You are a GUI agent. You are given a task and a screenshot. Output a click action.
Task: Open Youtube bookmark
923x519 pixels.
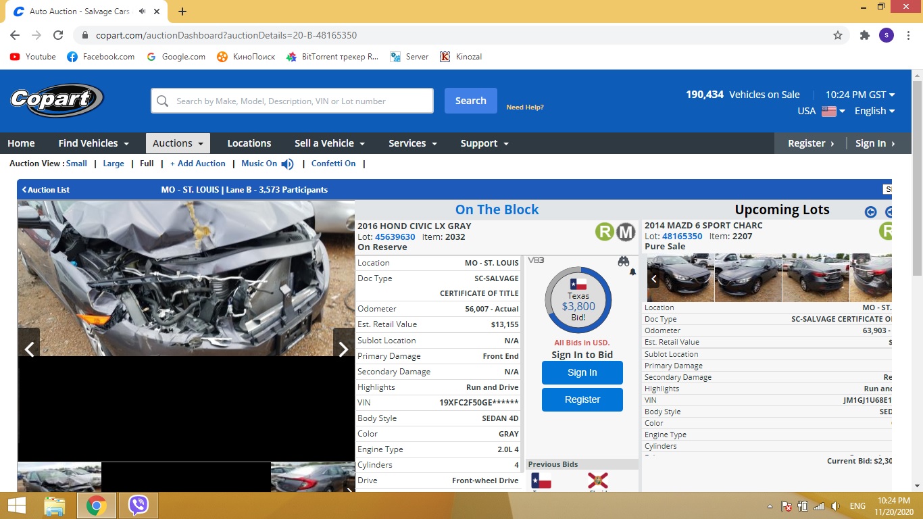[33, 57]
